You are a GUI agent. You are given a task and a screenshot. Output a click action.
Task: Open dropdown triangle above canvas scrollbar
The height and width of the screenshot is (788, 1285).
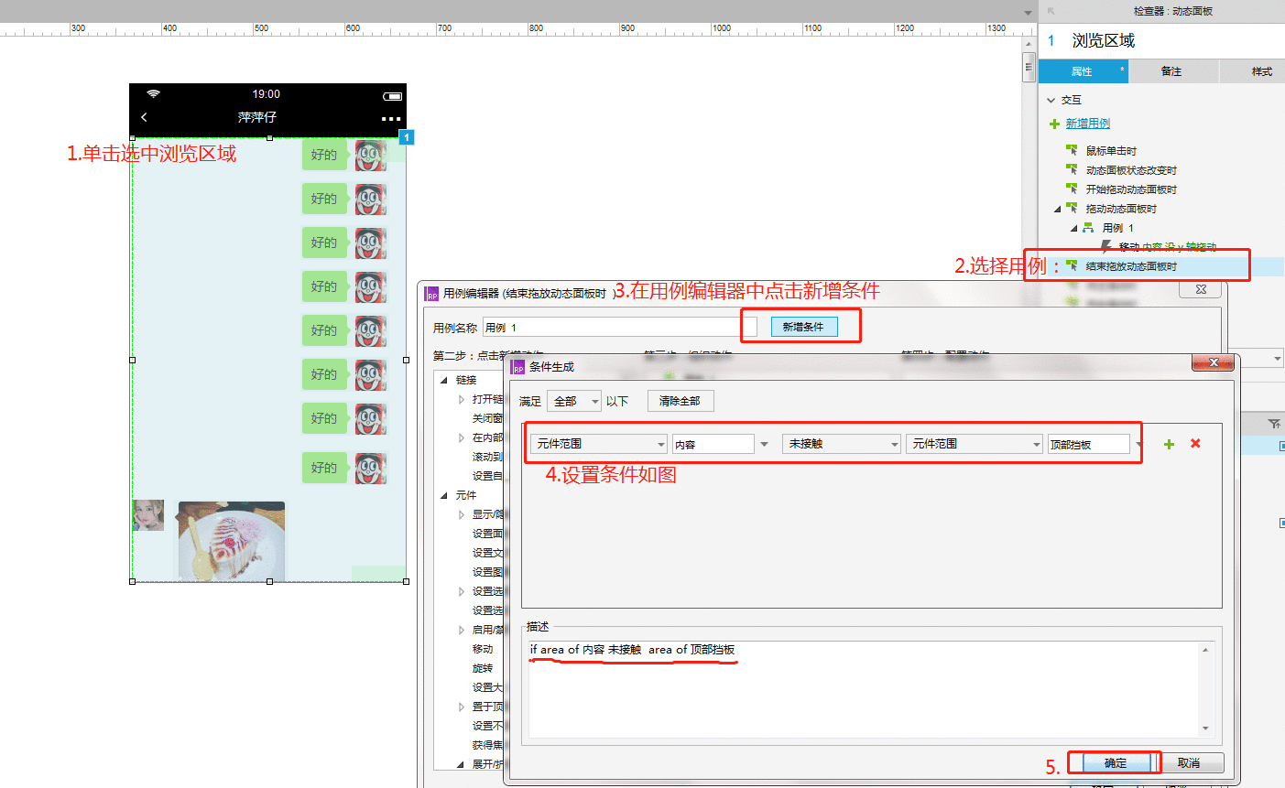pyautogui.click(x=1029, y=14)
